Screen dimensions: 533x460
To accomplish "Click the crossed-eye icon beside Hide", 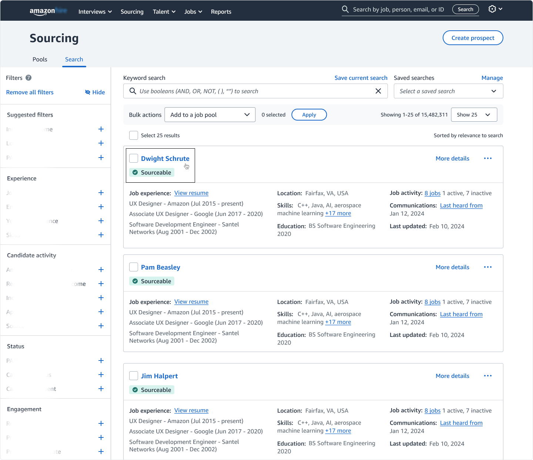I will [88, 92].
